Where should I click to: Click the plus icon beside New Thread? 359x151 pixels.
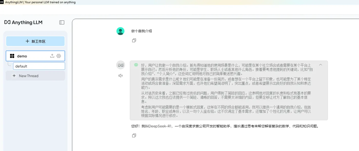point(14,76)
